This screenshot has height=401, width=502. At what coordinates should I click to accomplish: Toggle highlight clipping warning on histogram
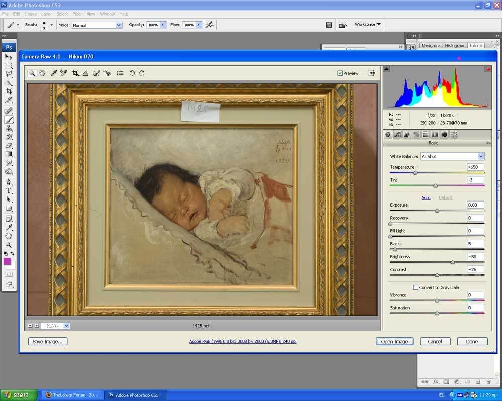pyautogui.click(x=488, y=69)
